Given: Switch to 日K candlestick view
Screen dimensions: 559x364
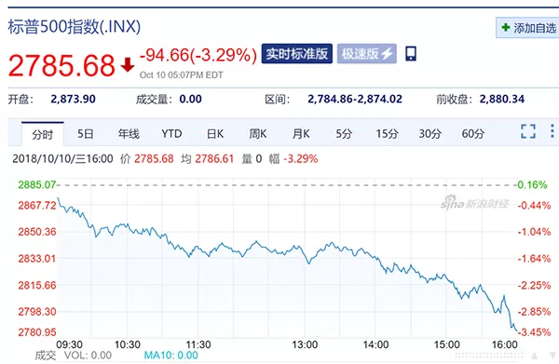Looking at the screenshot, I should coord(215,134).
